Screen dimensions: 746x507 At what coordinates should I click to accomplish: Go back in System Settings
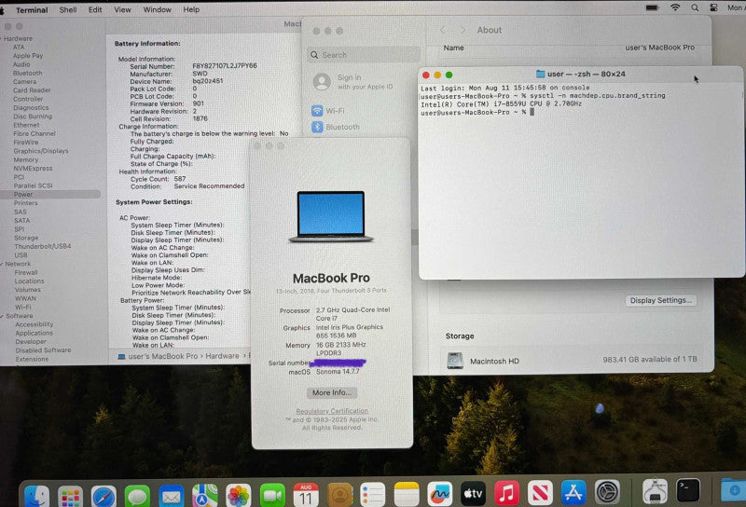[x=442, y=30]
